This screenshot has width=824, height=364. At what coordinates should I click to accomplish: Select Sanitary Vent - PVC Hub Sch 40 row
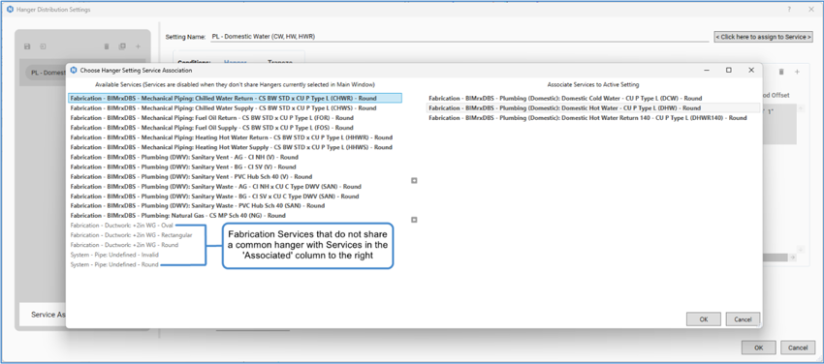[x=235, y=177]
